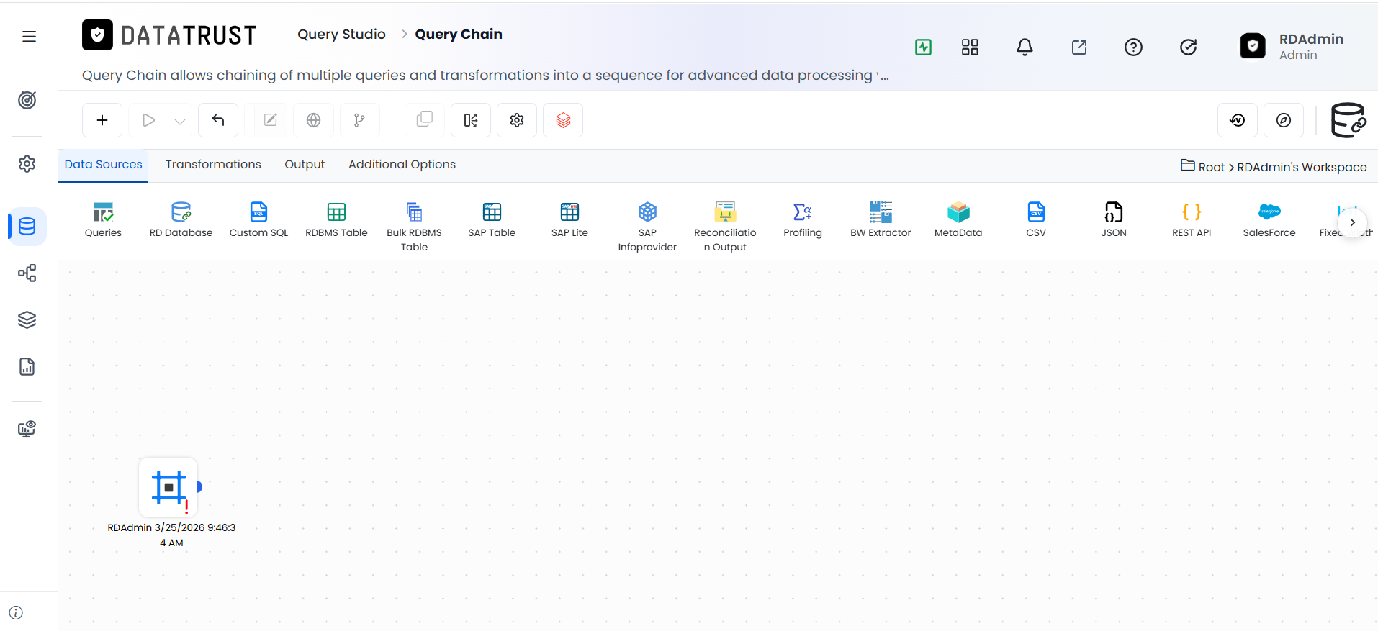Click the refresh check icon in header
This screenshot has width=1378, height=631.
click(1188, 47)
